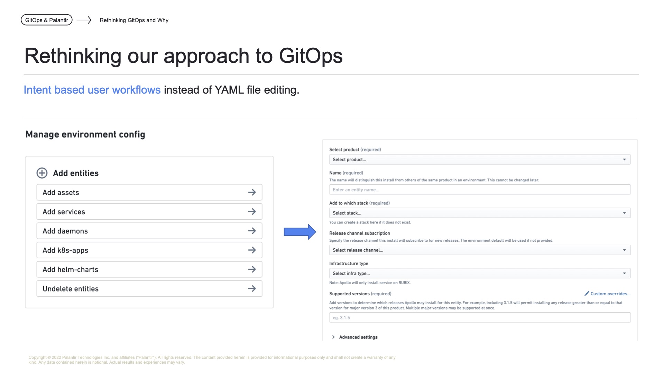Open the Select product dropdown

[x=480, y=159]
